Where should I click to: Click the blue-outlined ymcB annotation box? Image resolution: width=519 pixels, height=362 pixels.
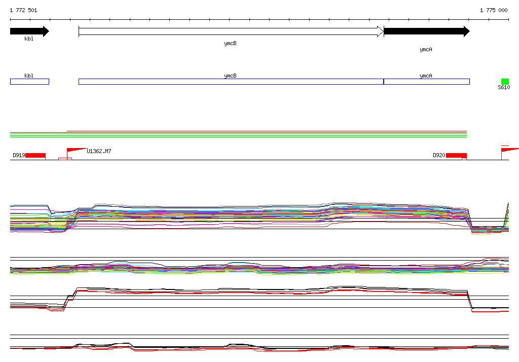(231, 82)
